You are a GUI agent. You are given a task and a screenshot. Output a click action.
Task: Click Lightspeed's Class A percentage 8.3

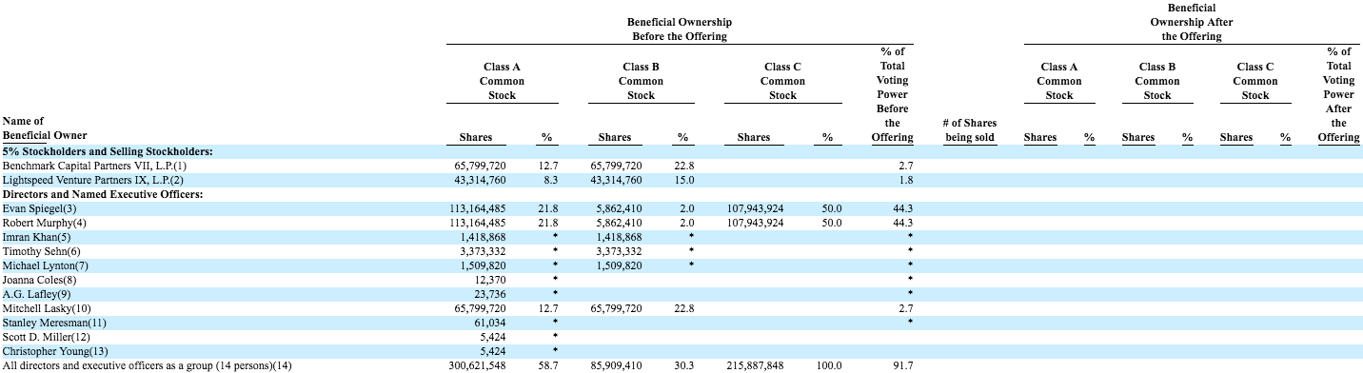(550, 180)
